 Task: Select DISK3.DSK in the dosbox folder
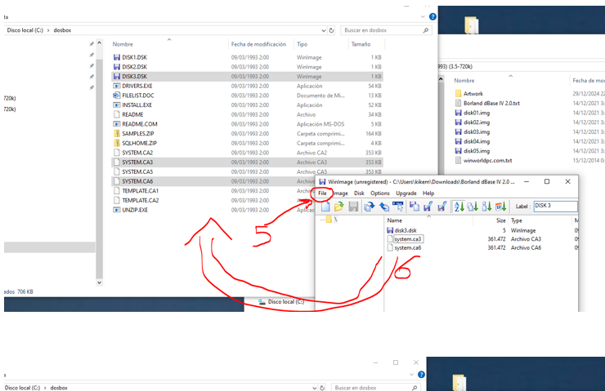[x=134, y=76]
